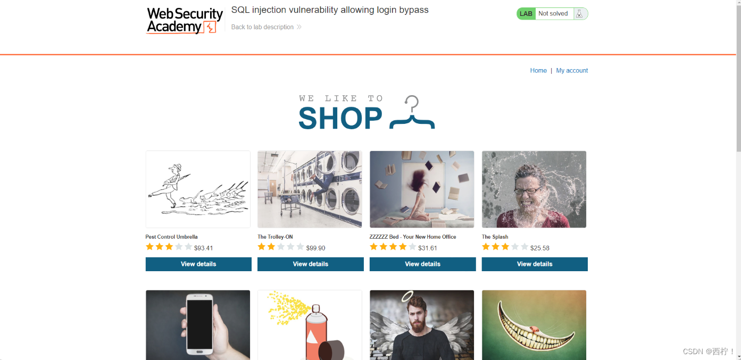Viewport: 741px width, 360px height.
Task: Click the chevron beside Back to lab description
Action: [x=299, y=27]
